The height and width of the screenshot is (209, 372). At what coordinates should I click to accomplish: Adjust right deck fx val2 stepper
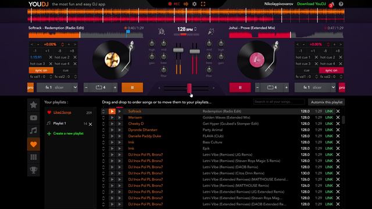[341, 77]
